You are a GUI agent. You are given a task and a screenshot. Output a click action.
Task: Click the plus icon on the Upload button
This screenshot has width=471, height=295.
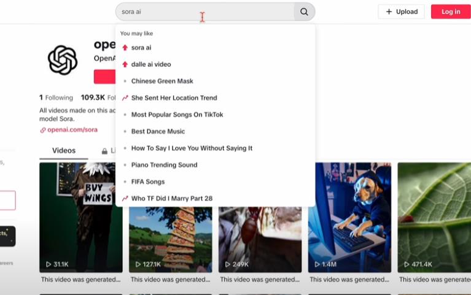point(389,12)
